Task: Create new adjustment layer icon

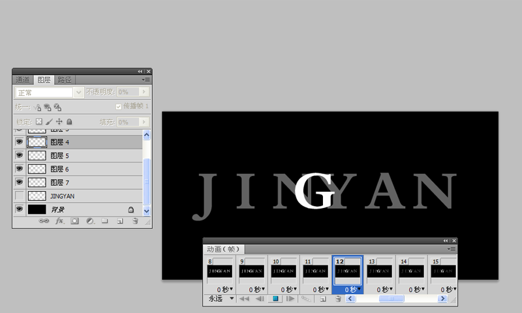Action: (x=90, y=221)
